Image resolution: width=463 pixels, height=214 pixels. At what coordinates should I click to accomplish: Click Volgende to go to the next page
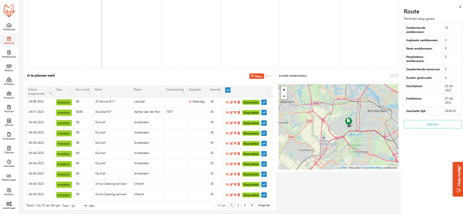pos(263,205)
